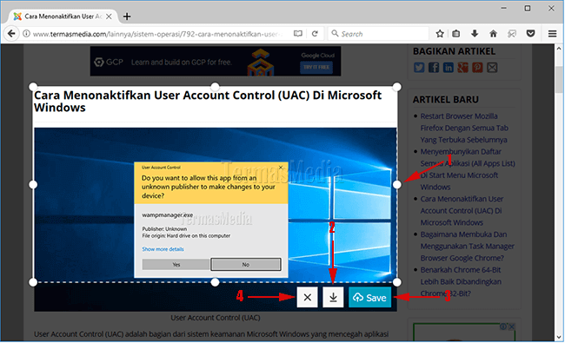Share article via Facebook icon
This screenshot has height=343, width=565.
434,68
